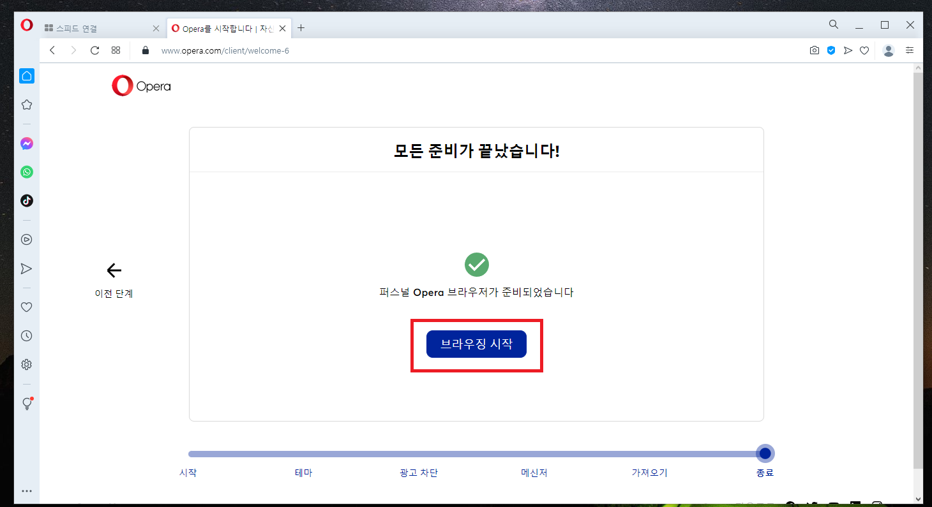Select the 종료 step label
Screen dimensions: 932x507
pos(765,473)
